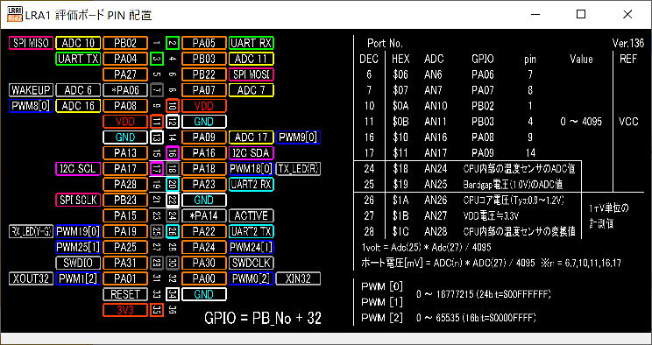The image size is (652, 345).
Task: Click pin 10 orange box
Action: coord(173,106)
